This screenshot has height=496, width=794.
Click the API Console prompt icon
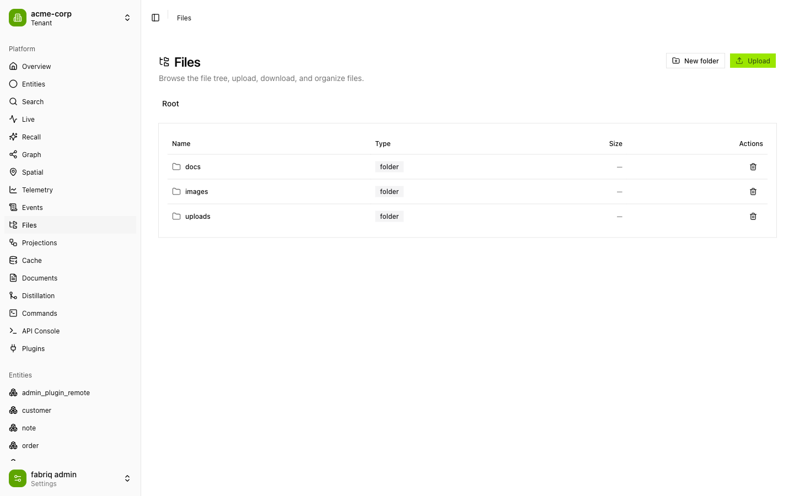(x=13, y=331)
